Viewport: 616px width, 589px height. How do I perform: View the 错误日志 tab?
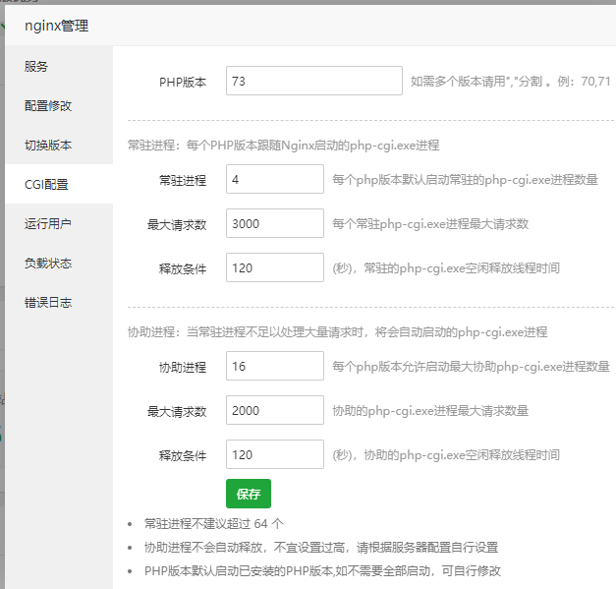59,302
